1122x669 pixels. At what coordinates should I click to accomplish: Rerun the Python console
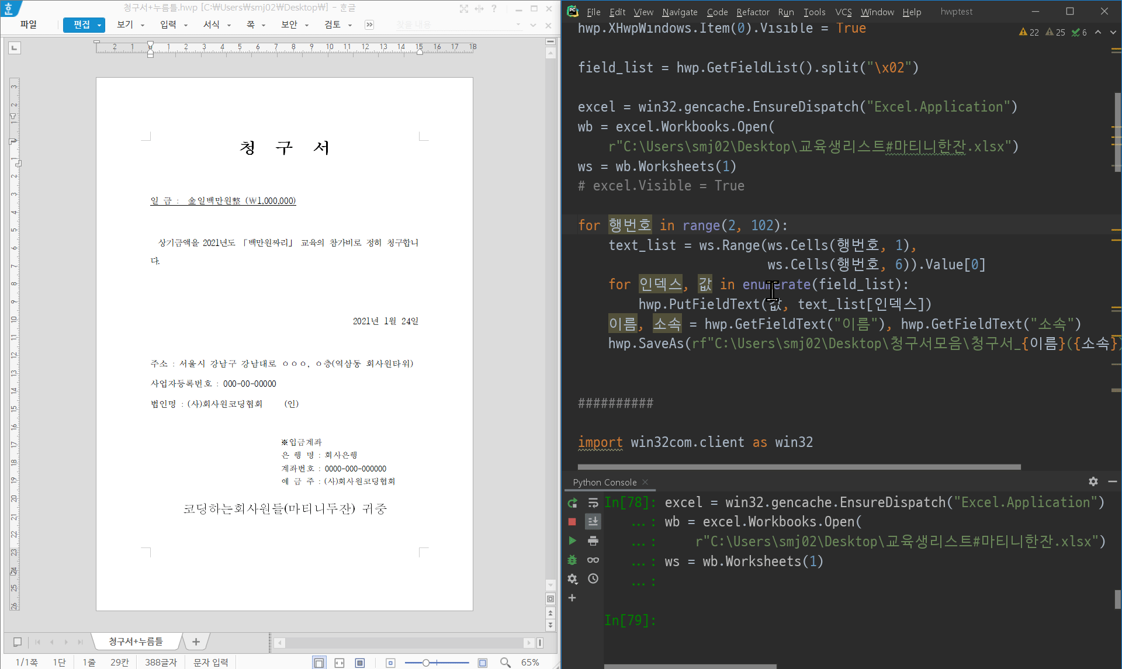pos(572,502)
